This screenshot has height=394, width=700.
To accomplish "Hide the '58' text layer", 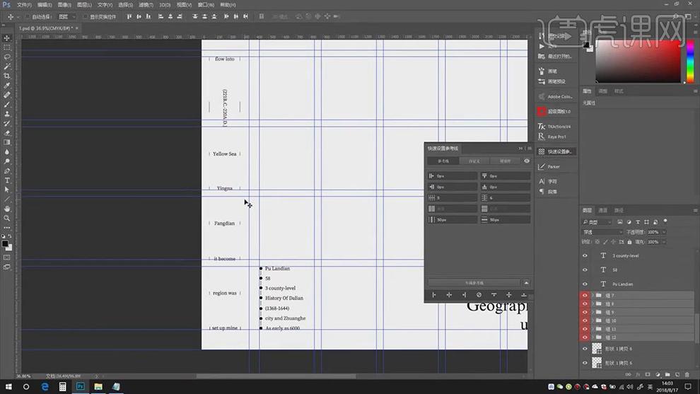I will (x=585, y=270).
